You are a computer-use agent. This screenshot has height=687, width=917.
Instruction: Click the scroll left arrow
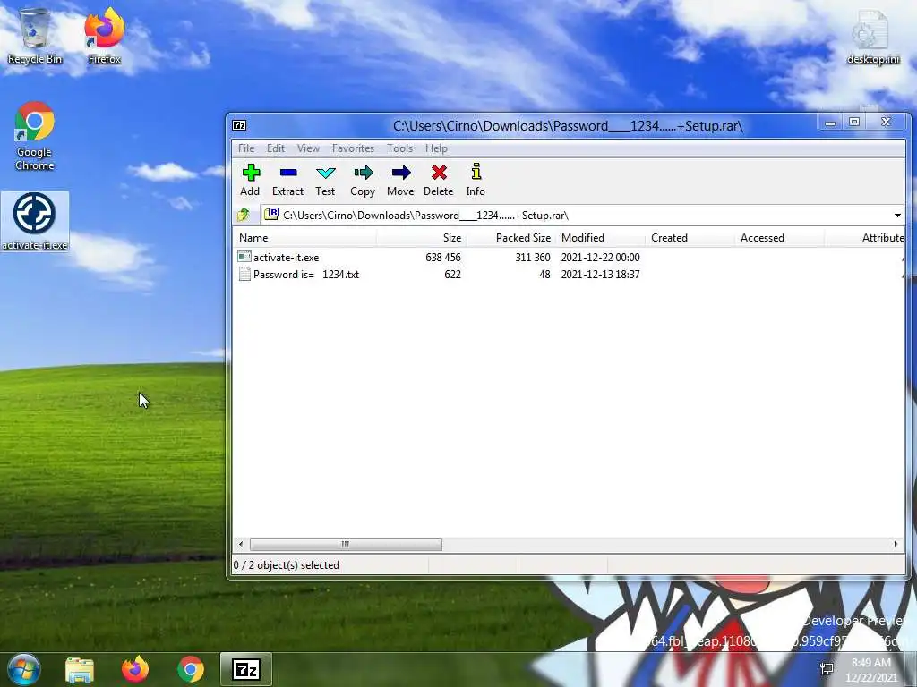241,545
